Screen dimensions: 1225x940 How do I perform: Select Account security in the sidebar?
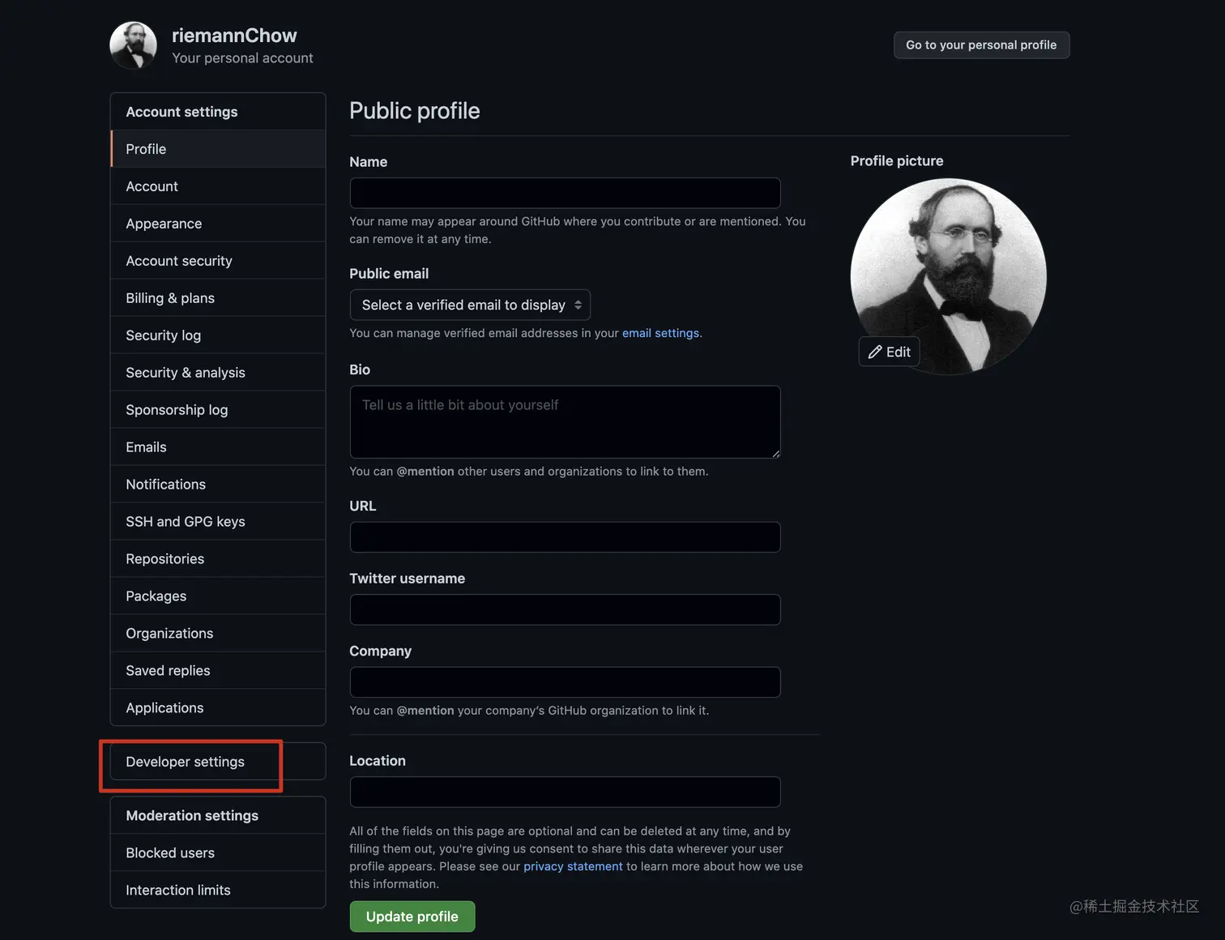218,261
